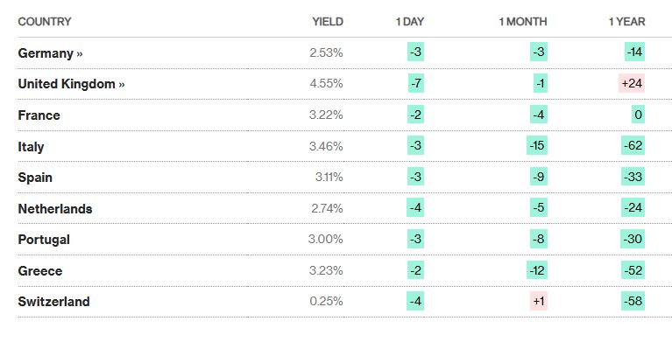This screenshot has width=672, height=349.
Task: Select the Netherlands country name
Action: (x=55, y=209)
